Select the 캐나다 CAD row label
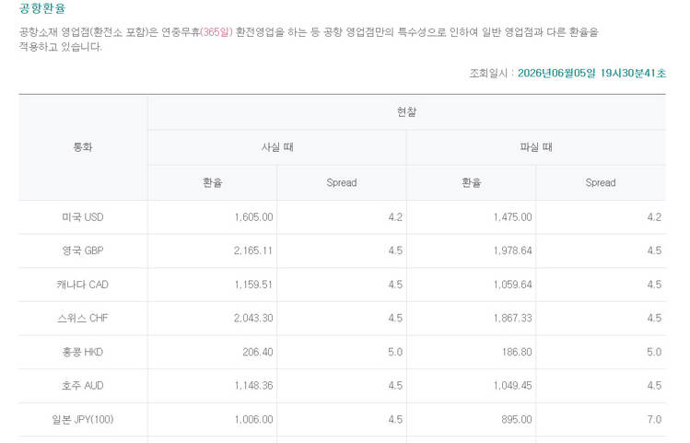 coord(83,285)
